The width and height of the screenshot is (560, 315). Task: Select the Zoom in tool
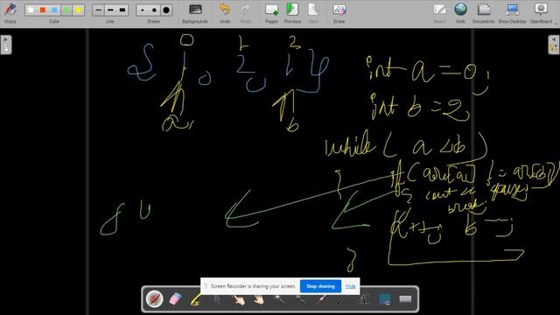click(x=280, y=299)
